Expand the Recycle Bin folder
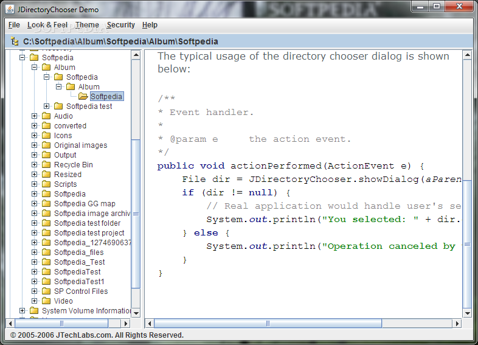Image resolution: width=478 pixels, height=345 pixels. point(35,165)
